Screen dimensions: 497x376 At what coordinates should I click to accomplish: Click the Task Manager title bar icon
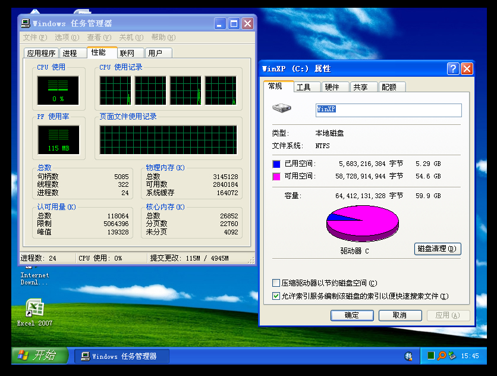click(x=26, y=24)
